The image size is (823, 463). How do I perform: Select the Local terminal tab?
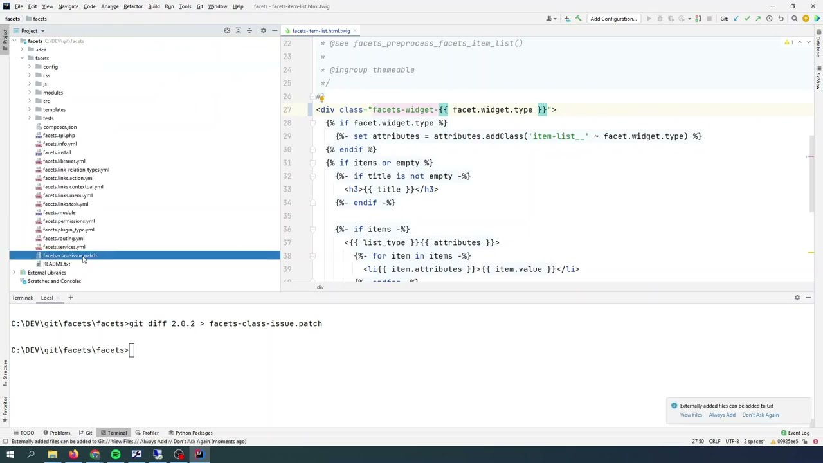pyautogui.click(x=47, y=298)
